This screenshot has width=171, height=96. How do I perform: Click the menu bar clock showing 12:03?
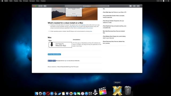click(x=158, y=1)
